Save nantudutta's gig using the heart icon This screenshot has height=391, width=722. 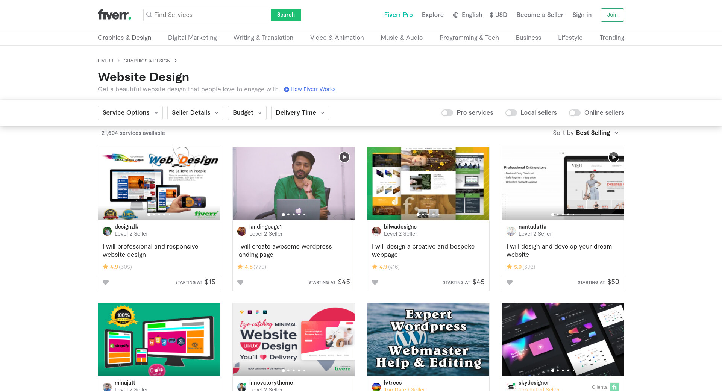click(x=510, y=282)
